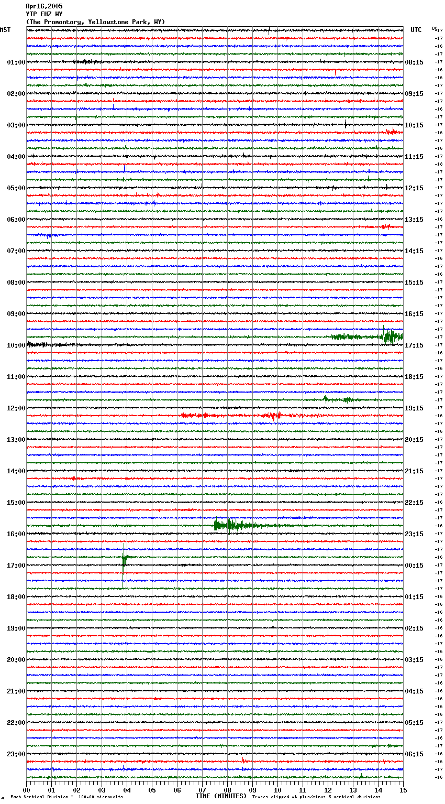The width and height of the screenshot is (445, 804).
Task: Click the 23:15 UTC time label
Action: point(414,534)
